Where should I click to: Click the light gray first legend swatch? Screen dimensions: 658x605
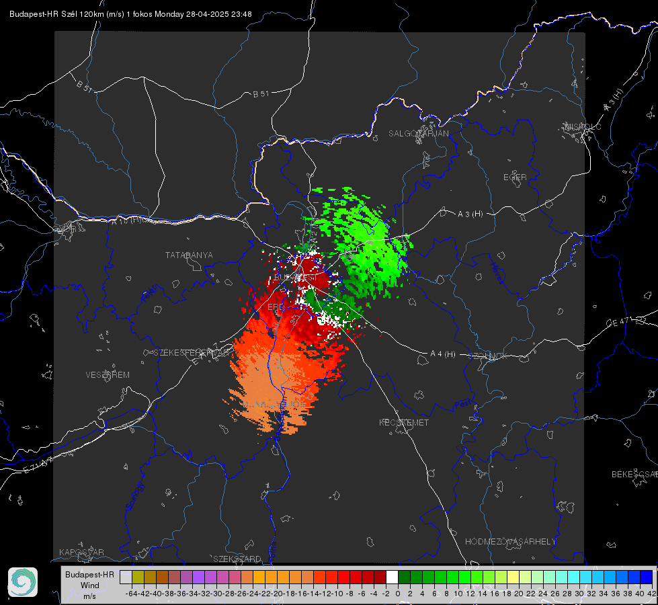point(126,577)
